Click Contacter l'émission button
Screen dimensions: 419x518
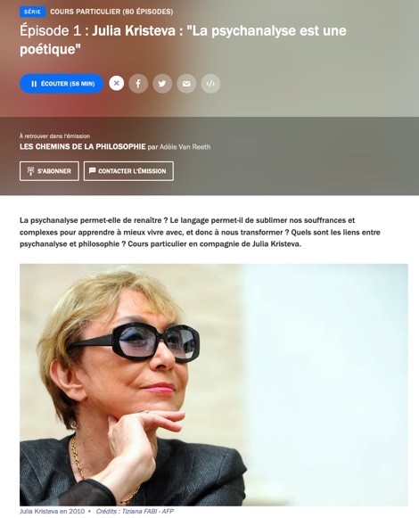click(x=128, y=171)
